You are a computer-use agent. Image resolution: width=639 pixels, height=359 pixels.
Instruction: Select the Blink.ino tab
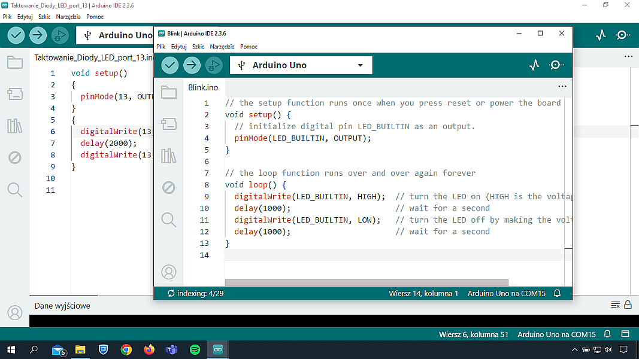(203, 87)
